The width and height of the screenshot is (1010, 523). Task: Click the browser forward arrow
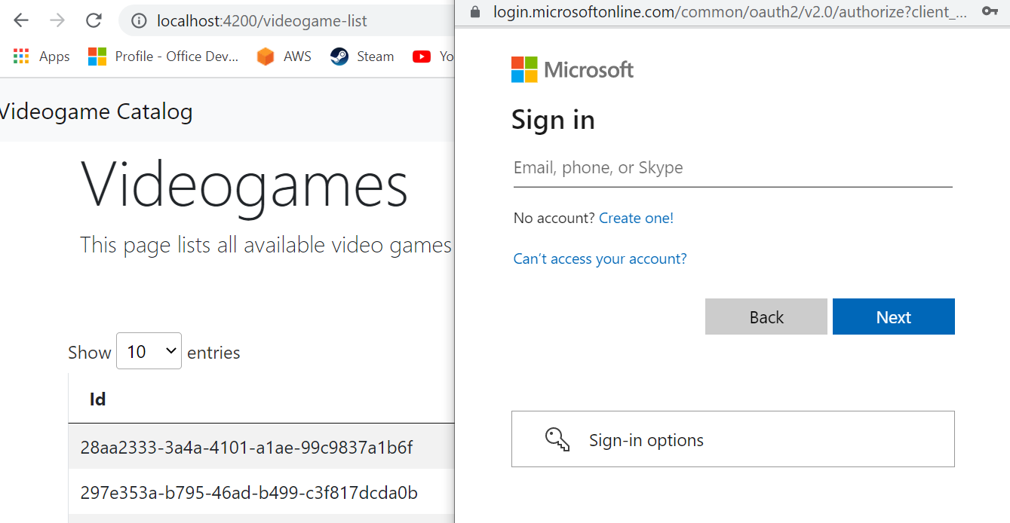pos(57,20)
